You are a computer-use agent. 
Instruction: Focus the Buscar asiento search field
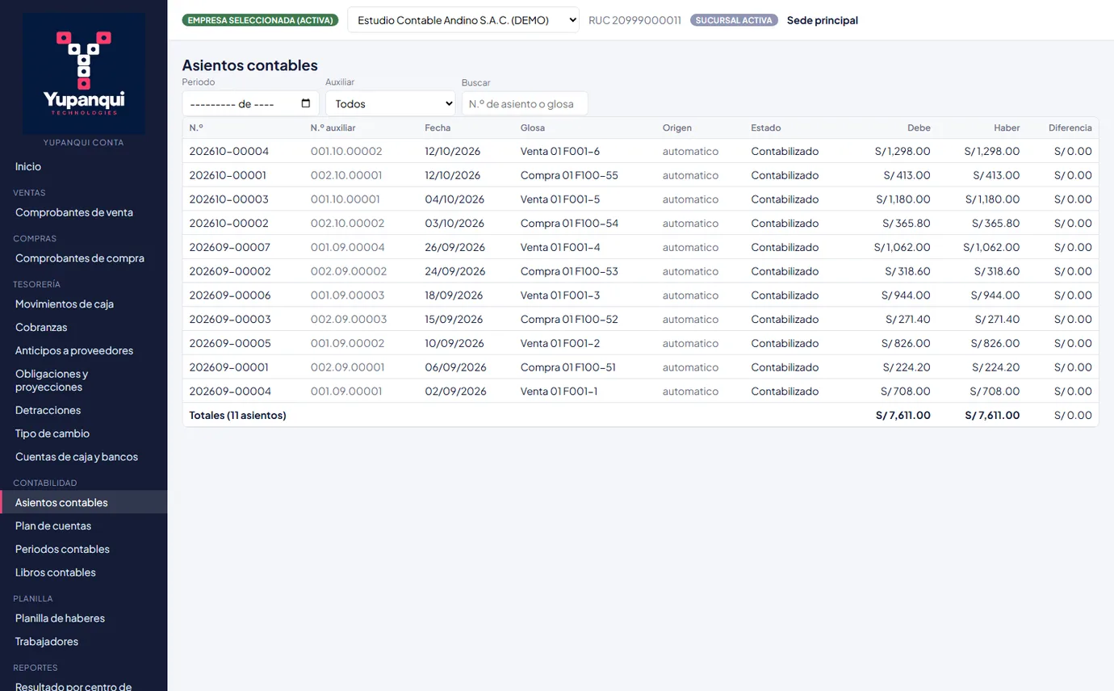tap(525, 103)
